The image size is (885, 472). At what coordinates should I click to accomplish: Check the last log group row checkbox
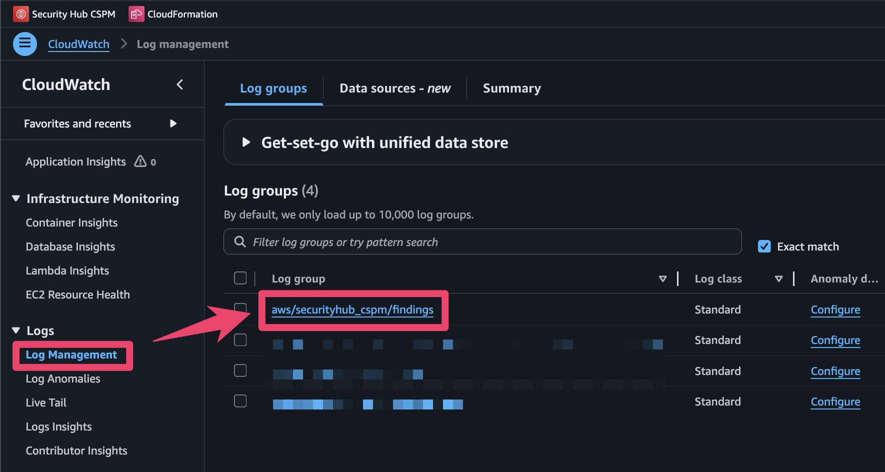point(240,401)
